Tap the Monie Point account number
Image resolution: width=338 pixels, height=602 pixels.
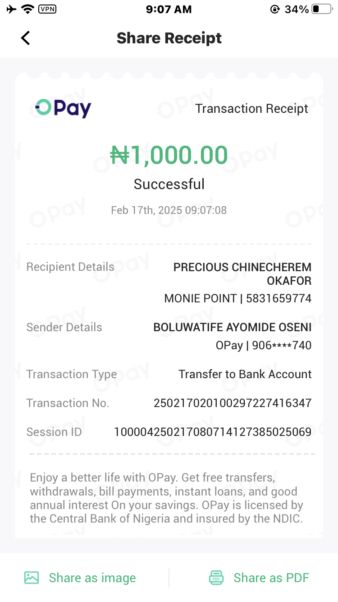point(279,298)
